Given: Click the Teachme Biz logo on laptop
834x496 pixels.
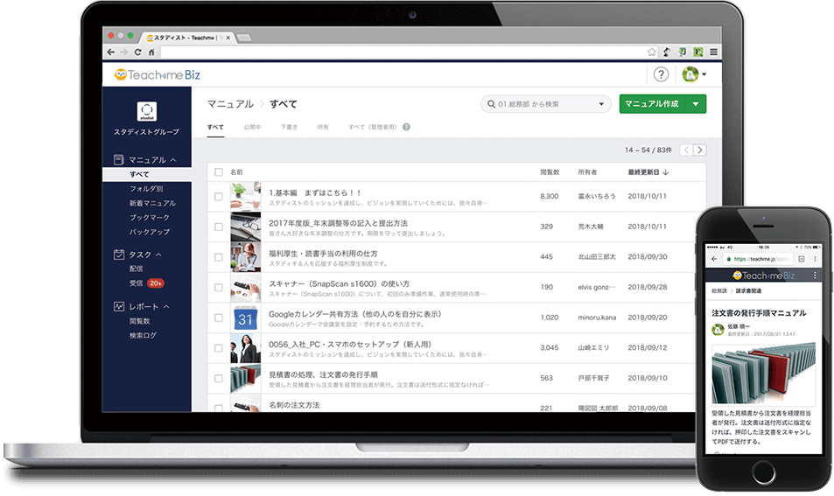Looking at the screenshot, I should pyautogui.click(x=158, y=75).
